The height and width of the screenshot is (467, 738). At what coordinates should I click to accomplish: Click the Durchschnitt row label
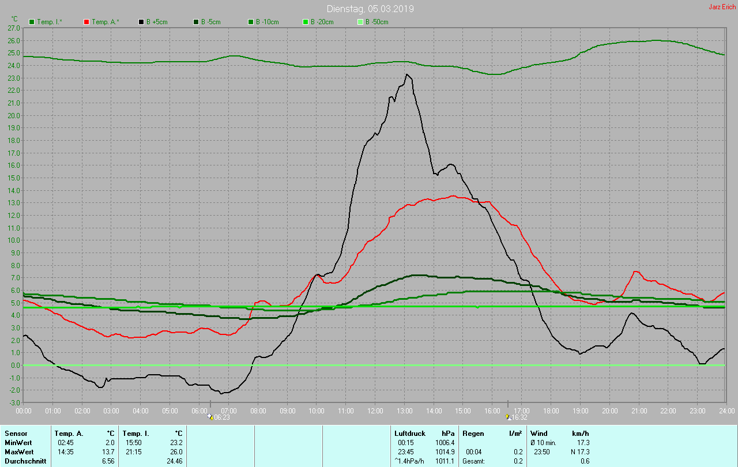pyautogui.click(x=24, y=461)
